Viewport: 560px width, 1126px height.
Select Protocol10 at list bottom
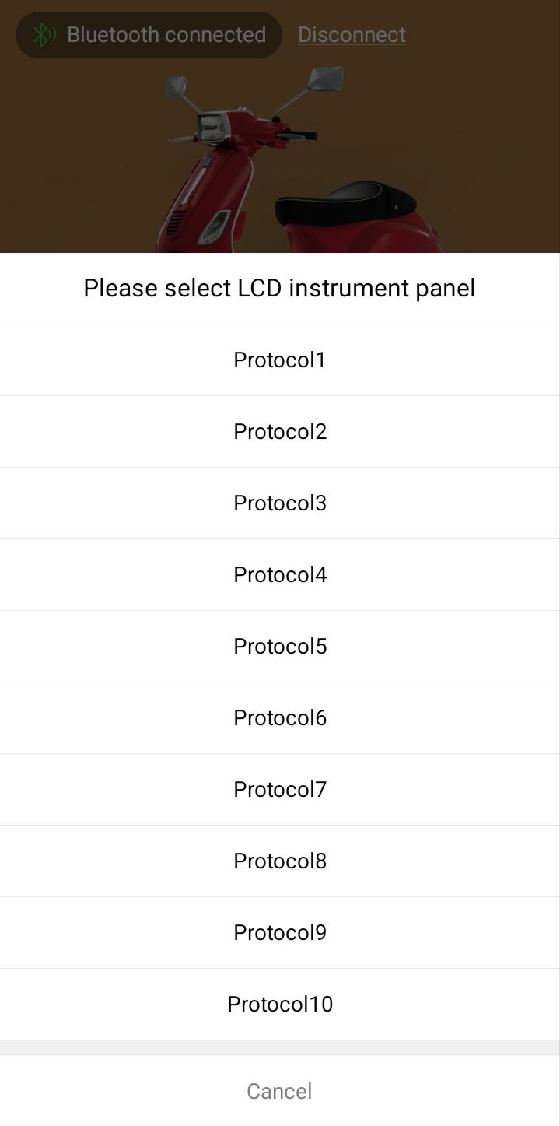(280, 1005)
